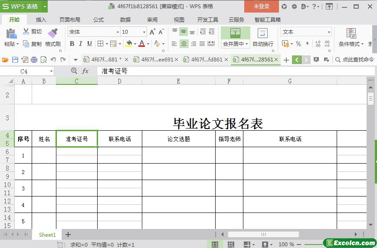Image resolution: width=377 pixels, height=248 pixels.
Task: Toggle Underline formatting
Action: (x=89, y=44)
